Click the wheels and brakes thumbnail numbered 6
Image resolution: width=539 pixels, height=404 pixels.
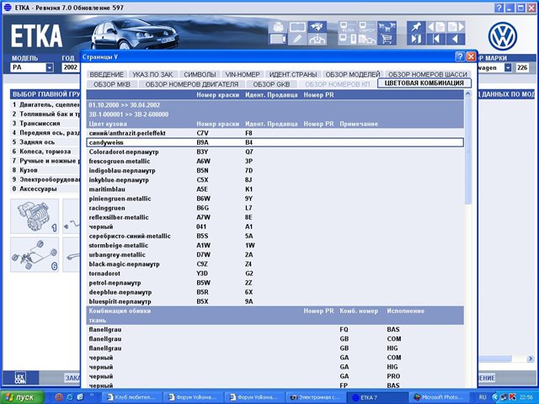pos(35,254)
